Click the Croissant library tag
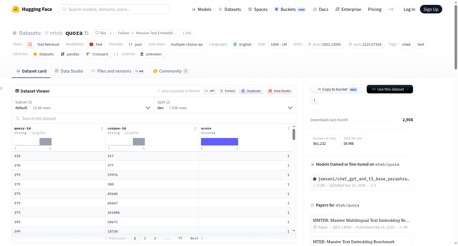This screenshot has width=458, height=246. click(x=97, y=54)
